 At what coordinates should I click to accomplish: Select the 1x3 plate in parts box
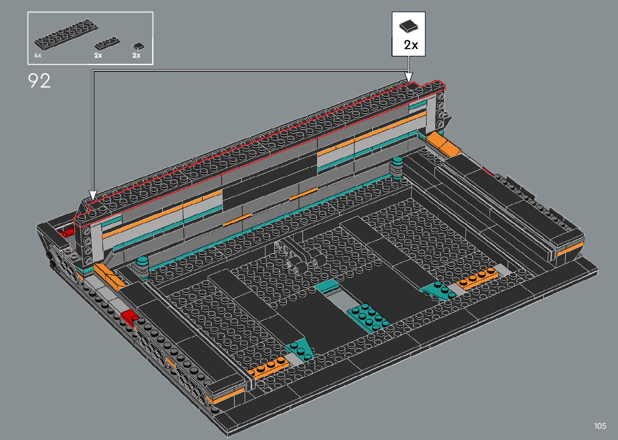(107, 44)
